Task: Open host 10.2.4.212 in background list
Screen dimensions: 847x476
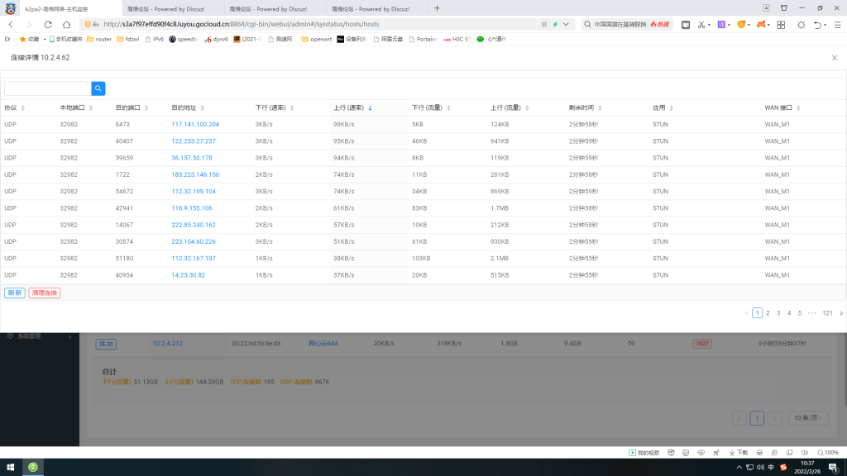Action: tap(167, 344)
